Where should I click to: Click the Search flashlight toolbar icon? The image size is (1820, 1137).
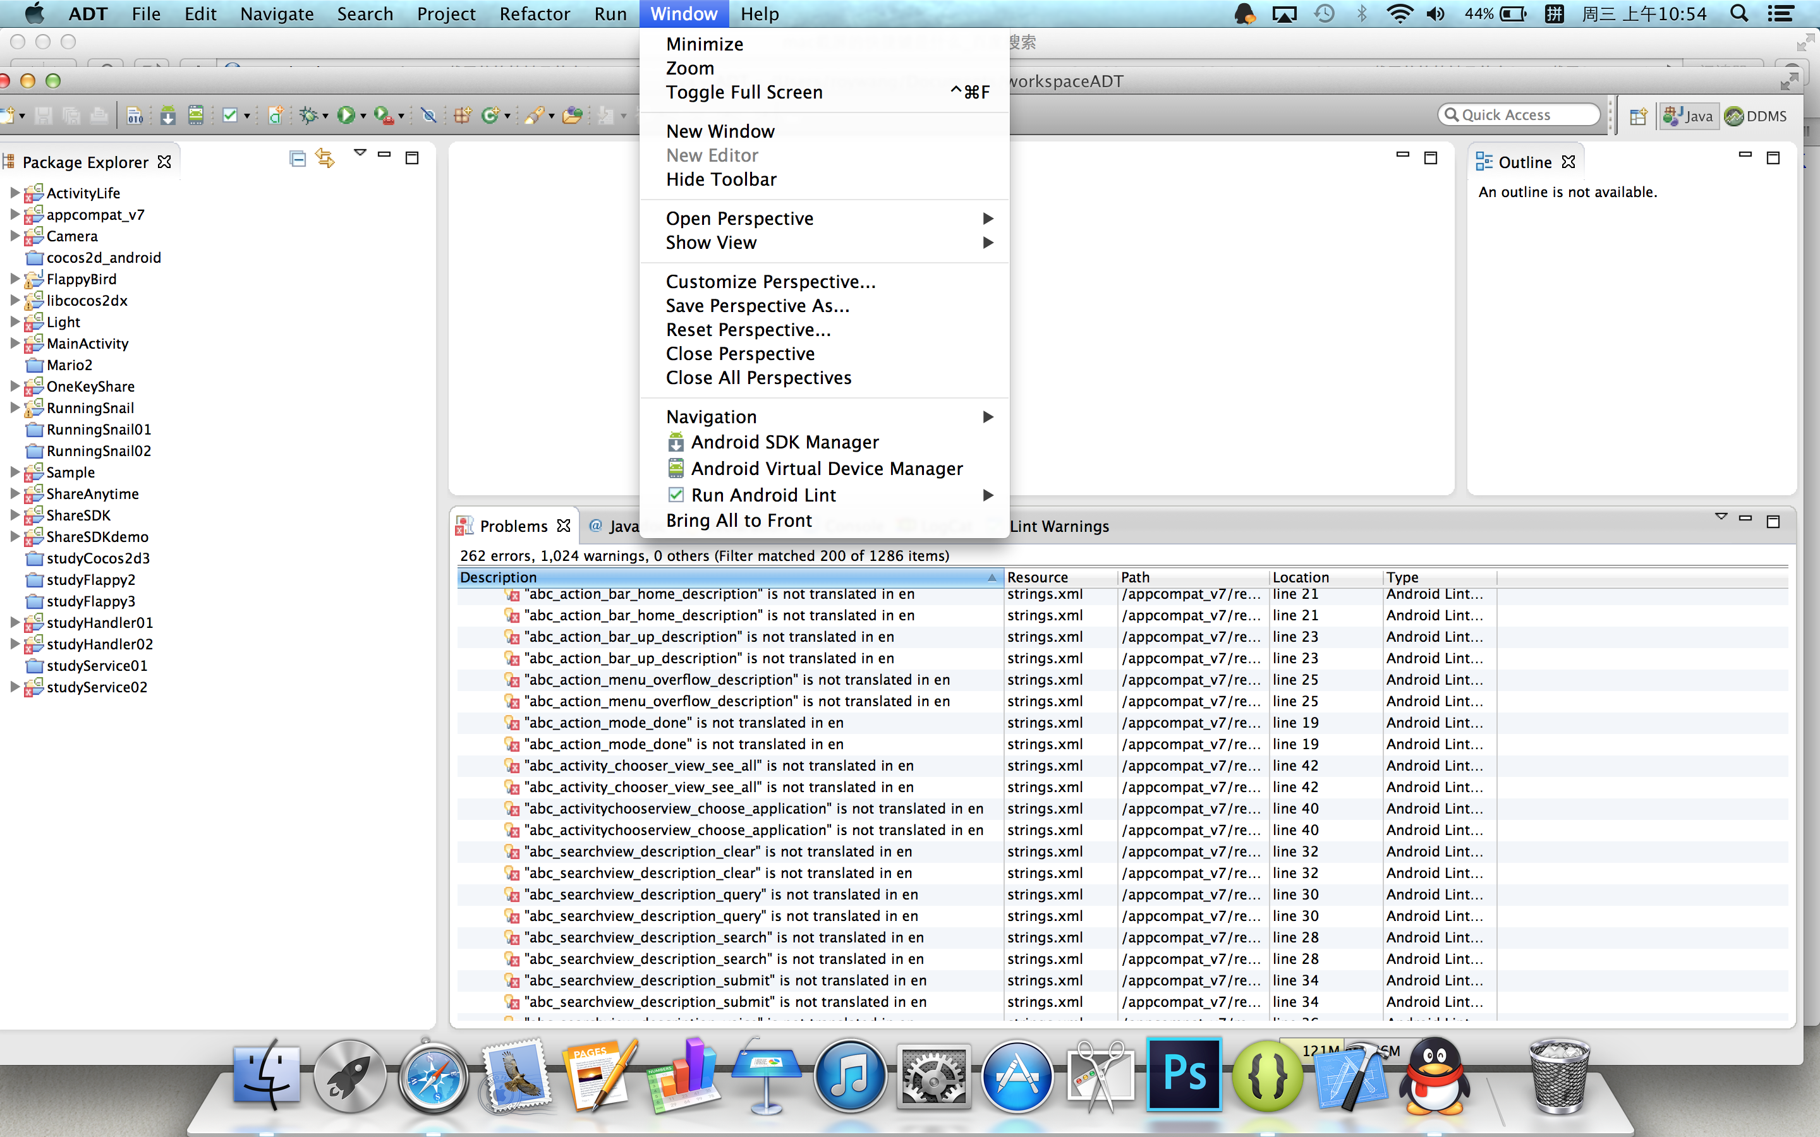click(533, 115)
